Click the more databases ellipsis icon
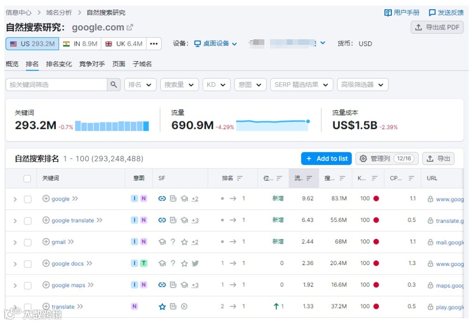 (x=154, y=44)
